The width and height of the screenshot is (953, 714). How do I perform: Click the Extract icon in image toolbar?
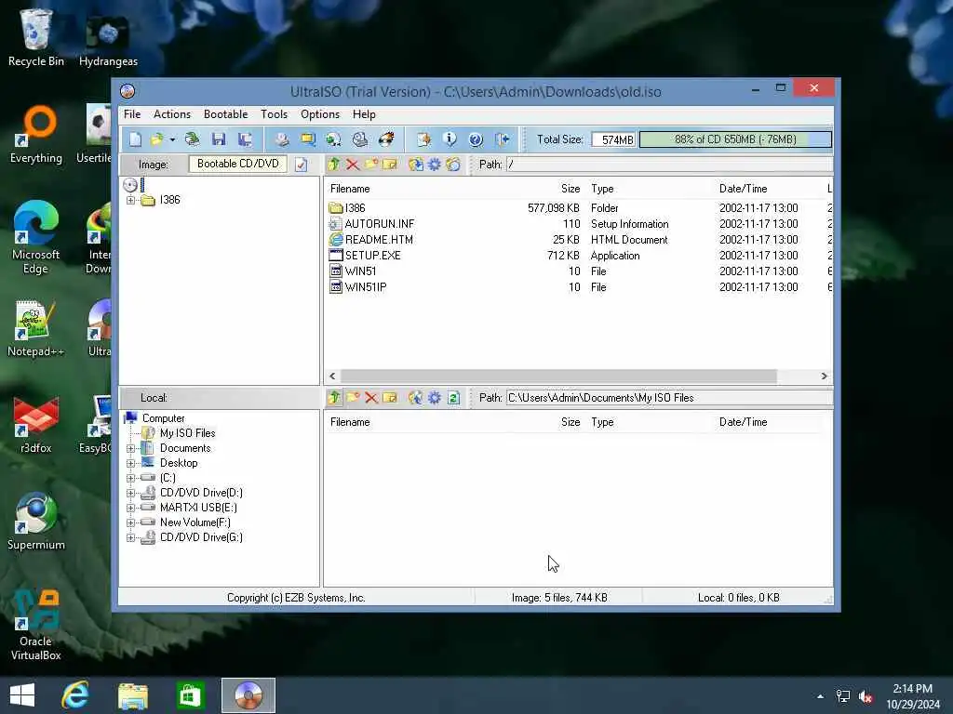click(x=416, y=165)
